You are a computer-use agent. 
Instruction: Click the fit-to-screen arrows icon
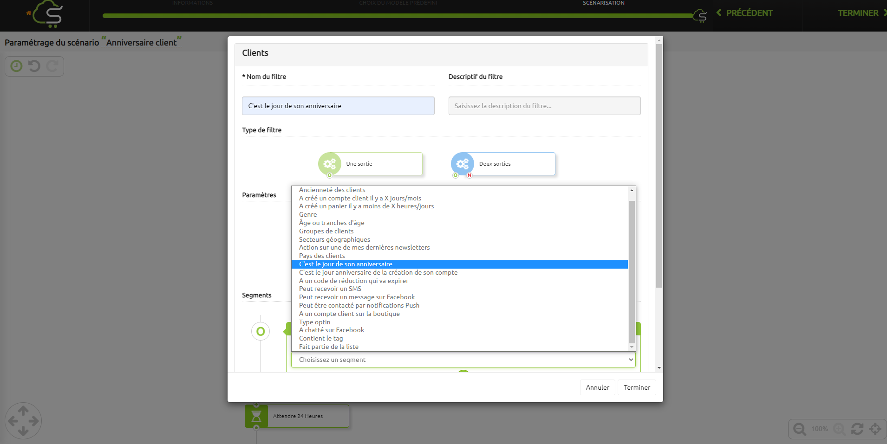click(x=875, y=429)
